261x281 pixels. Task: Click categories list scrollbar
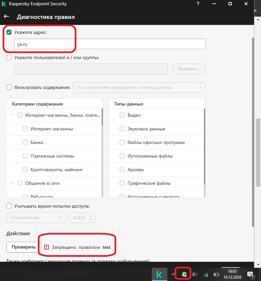[x=102, y=117]
